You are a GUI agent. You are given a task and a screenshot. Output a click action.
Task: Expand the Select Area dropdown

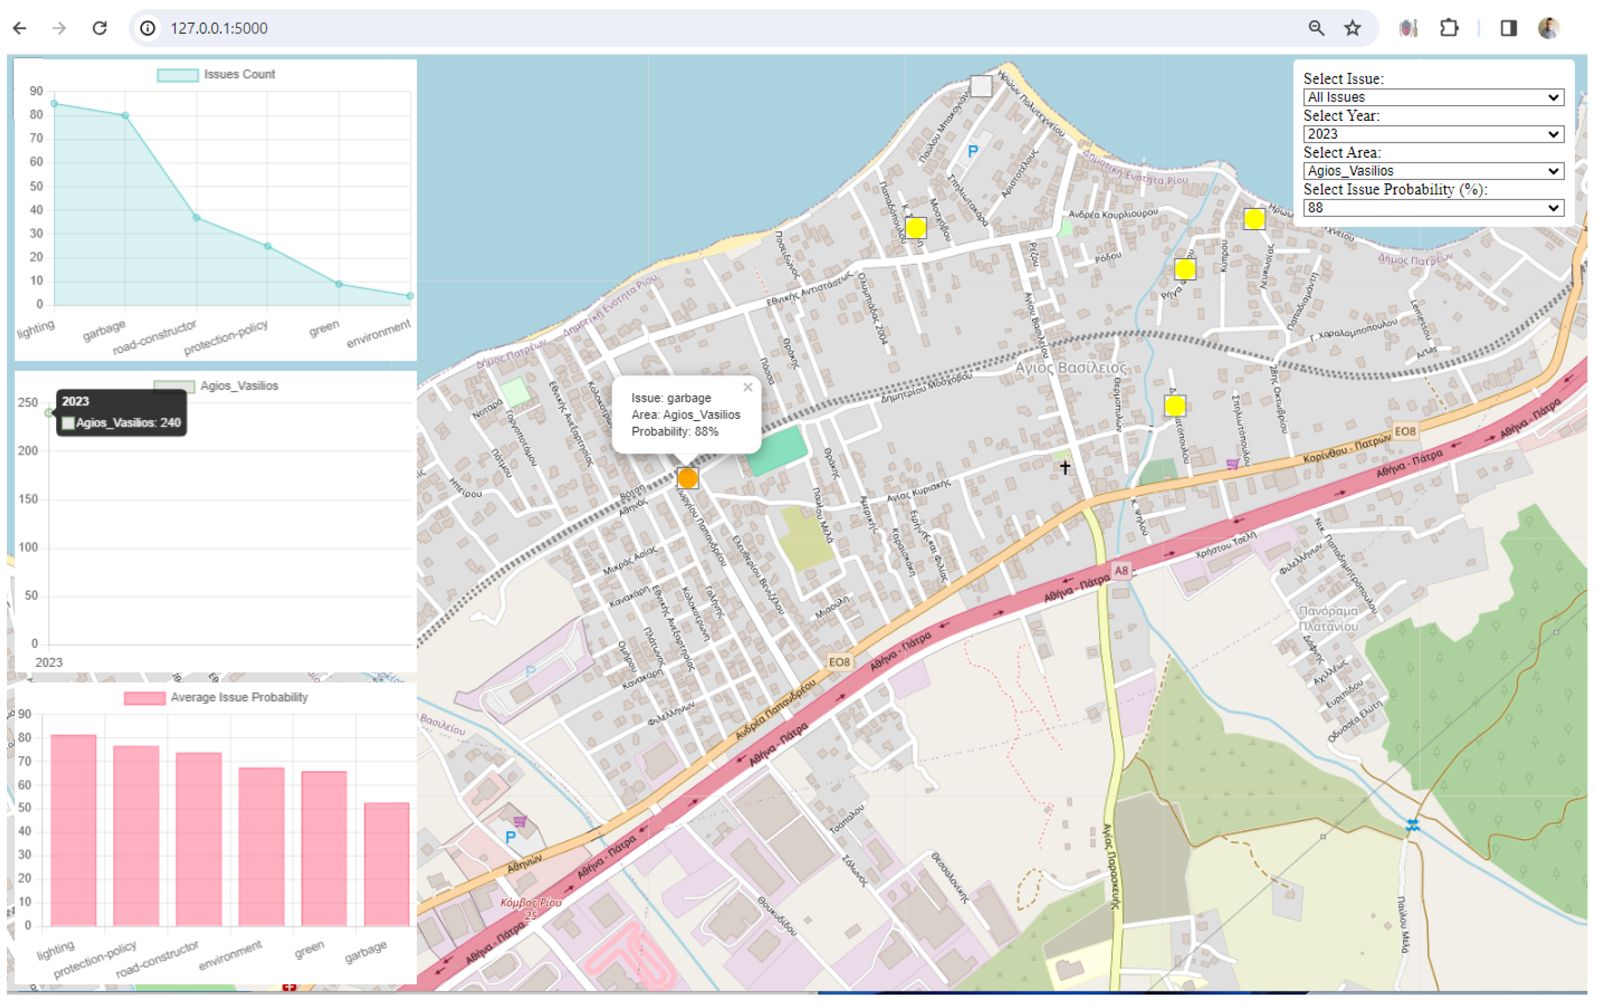click(1433, 171)
